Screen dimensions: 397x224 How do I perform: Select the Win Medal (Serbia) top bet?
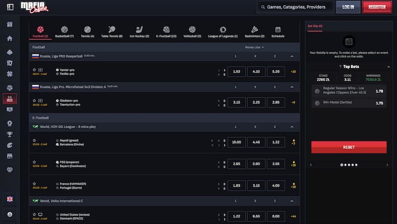pos(349,103)
